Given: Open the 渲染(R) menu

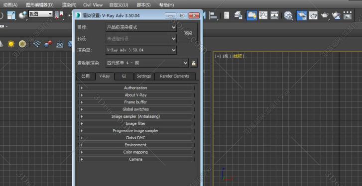Looking at the screenshot, I should coord(69,5).
